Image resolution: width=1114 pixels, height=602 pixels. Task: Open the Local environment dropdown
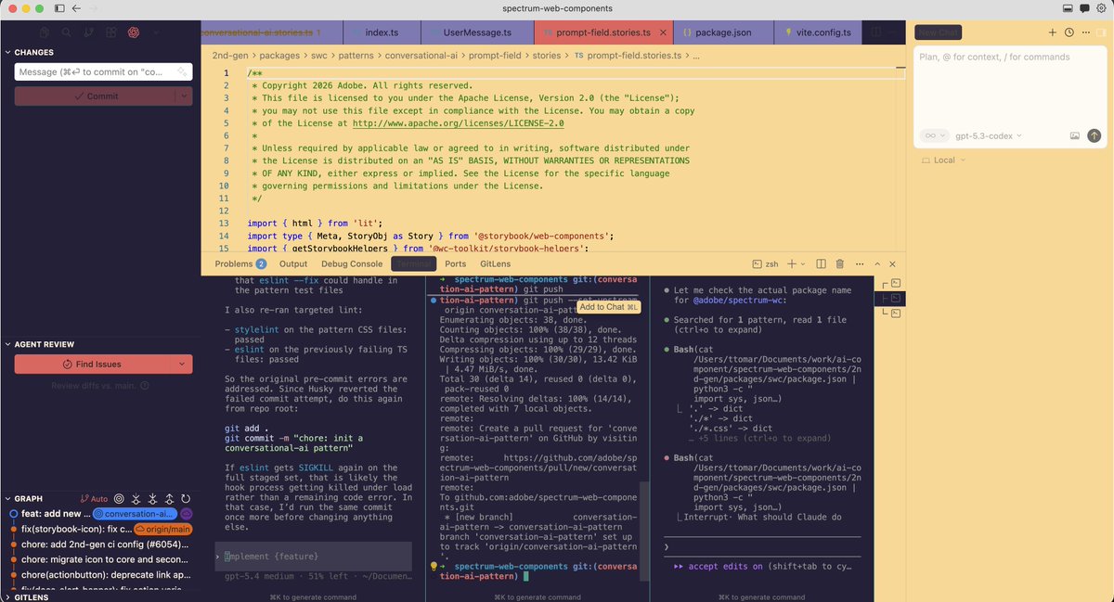[943, 160]
